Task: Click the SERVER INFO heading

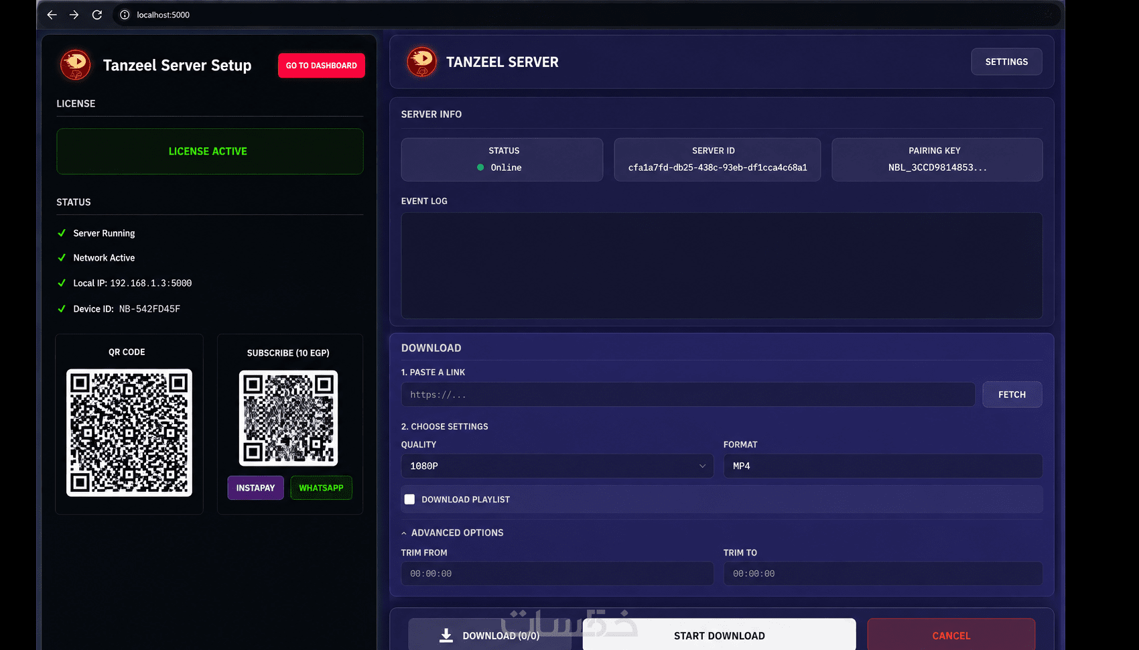Action: click(431, 115)
